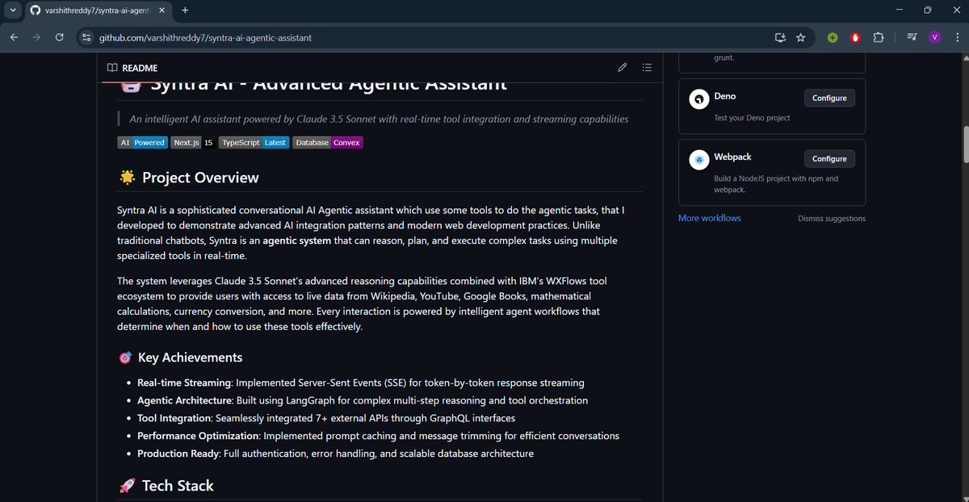Screen dimensions: 969x502
Task: Click the italic tagline about Claude 3.5 Sonnet
Action: pos(379,119)
